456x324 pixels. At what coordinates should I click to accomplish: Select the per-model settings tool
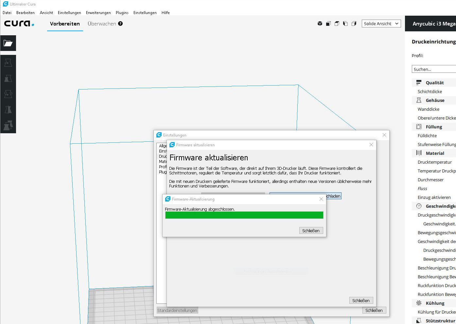pos(8,125)
